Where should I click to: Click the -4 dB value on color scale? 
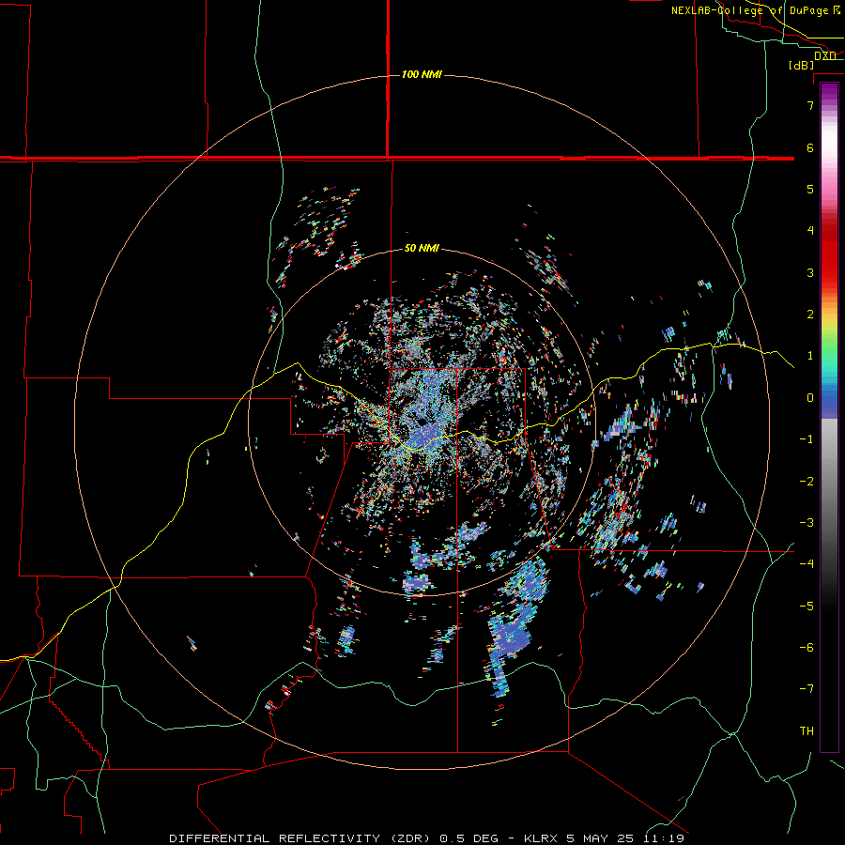(807, 564)
